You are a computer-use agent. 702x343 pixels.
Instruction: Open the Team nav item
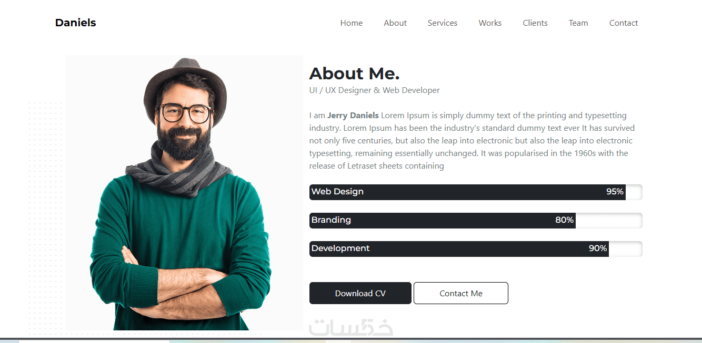[x=578, y=23]
